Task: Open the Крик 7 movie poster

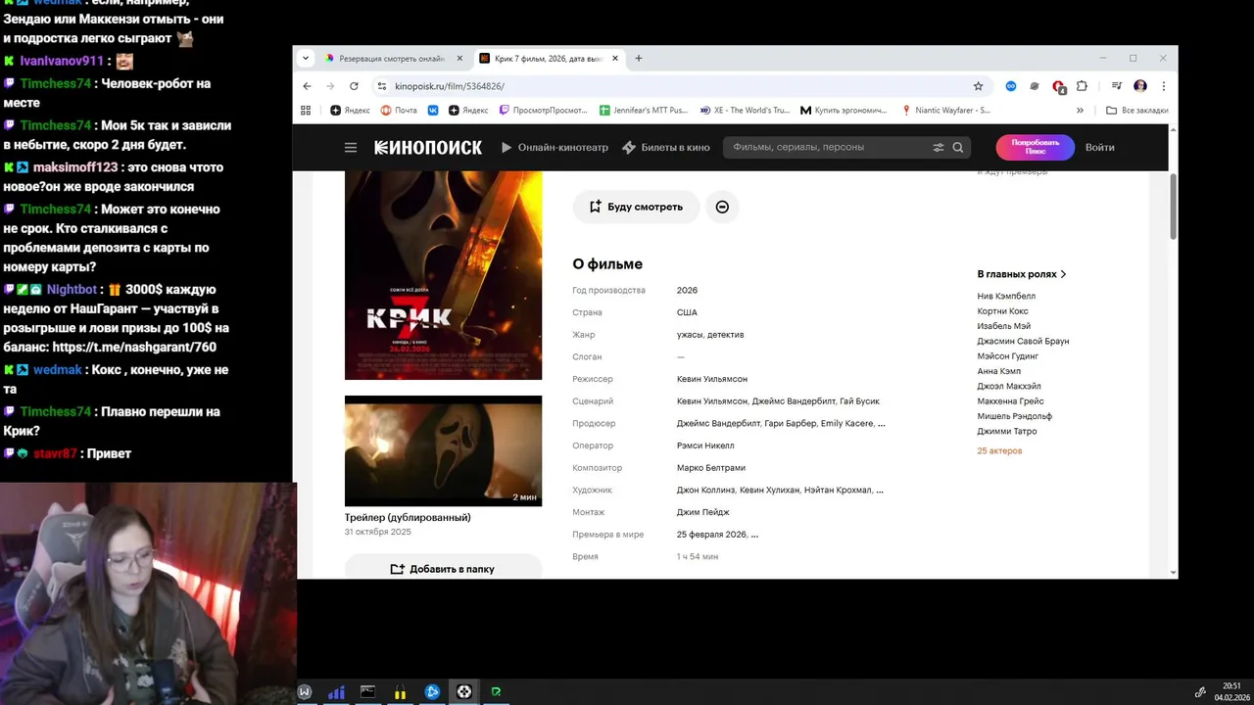Action: (443, 275)
